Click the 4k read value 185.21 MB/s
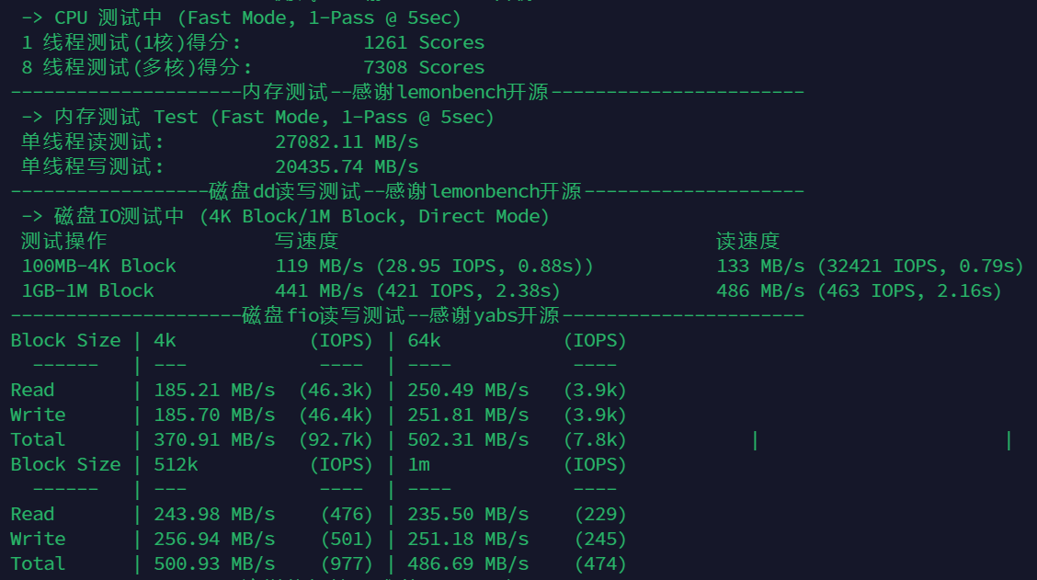The width and height of the screenshot is (1037, 580). (214, 390)
